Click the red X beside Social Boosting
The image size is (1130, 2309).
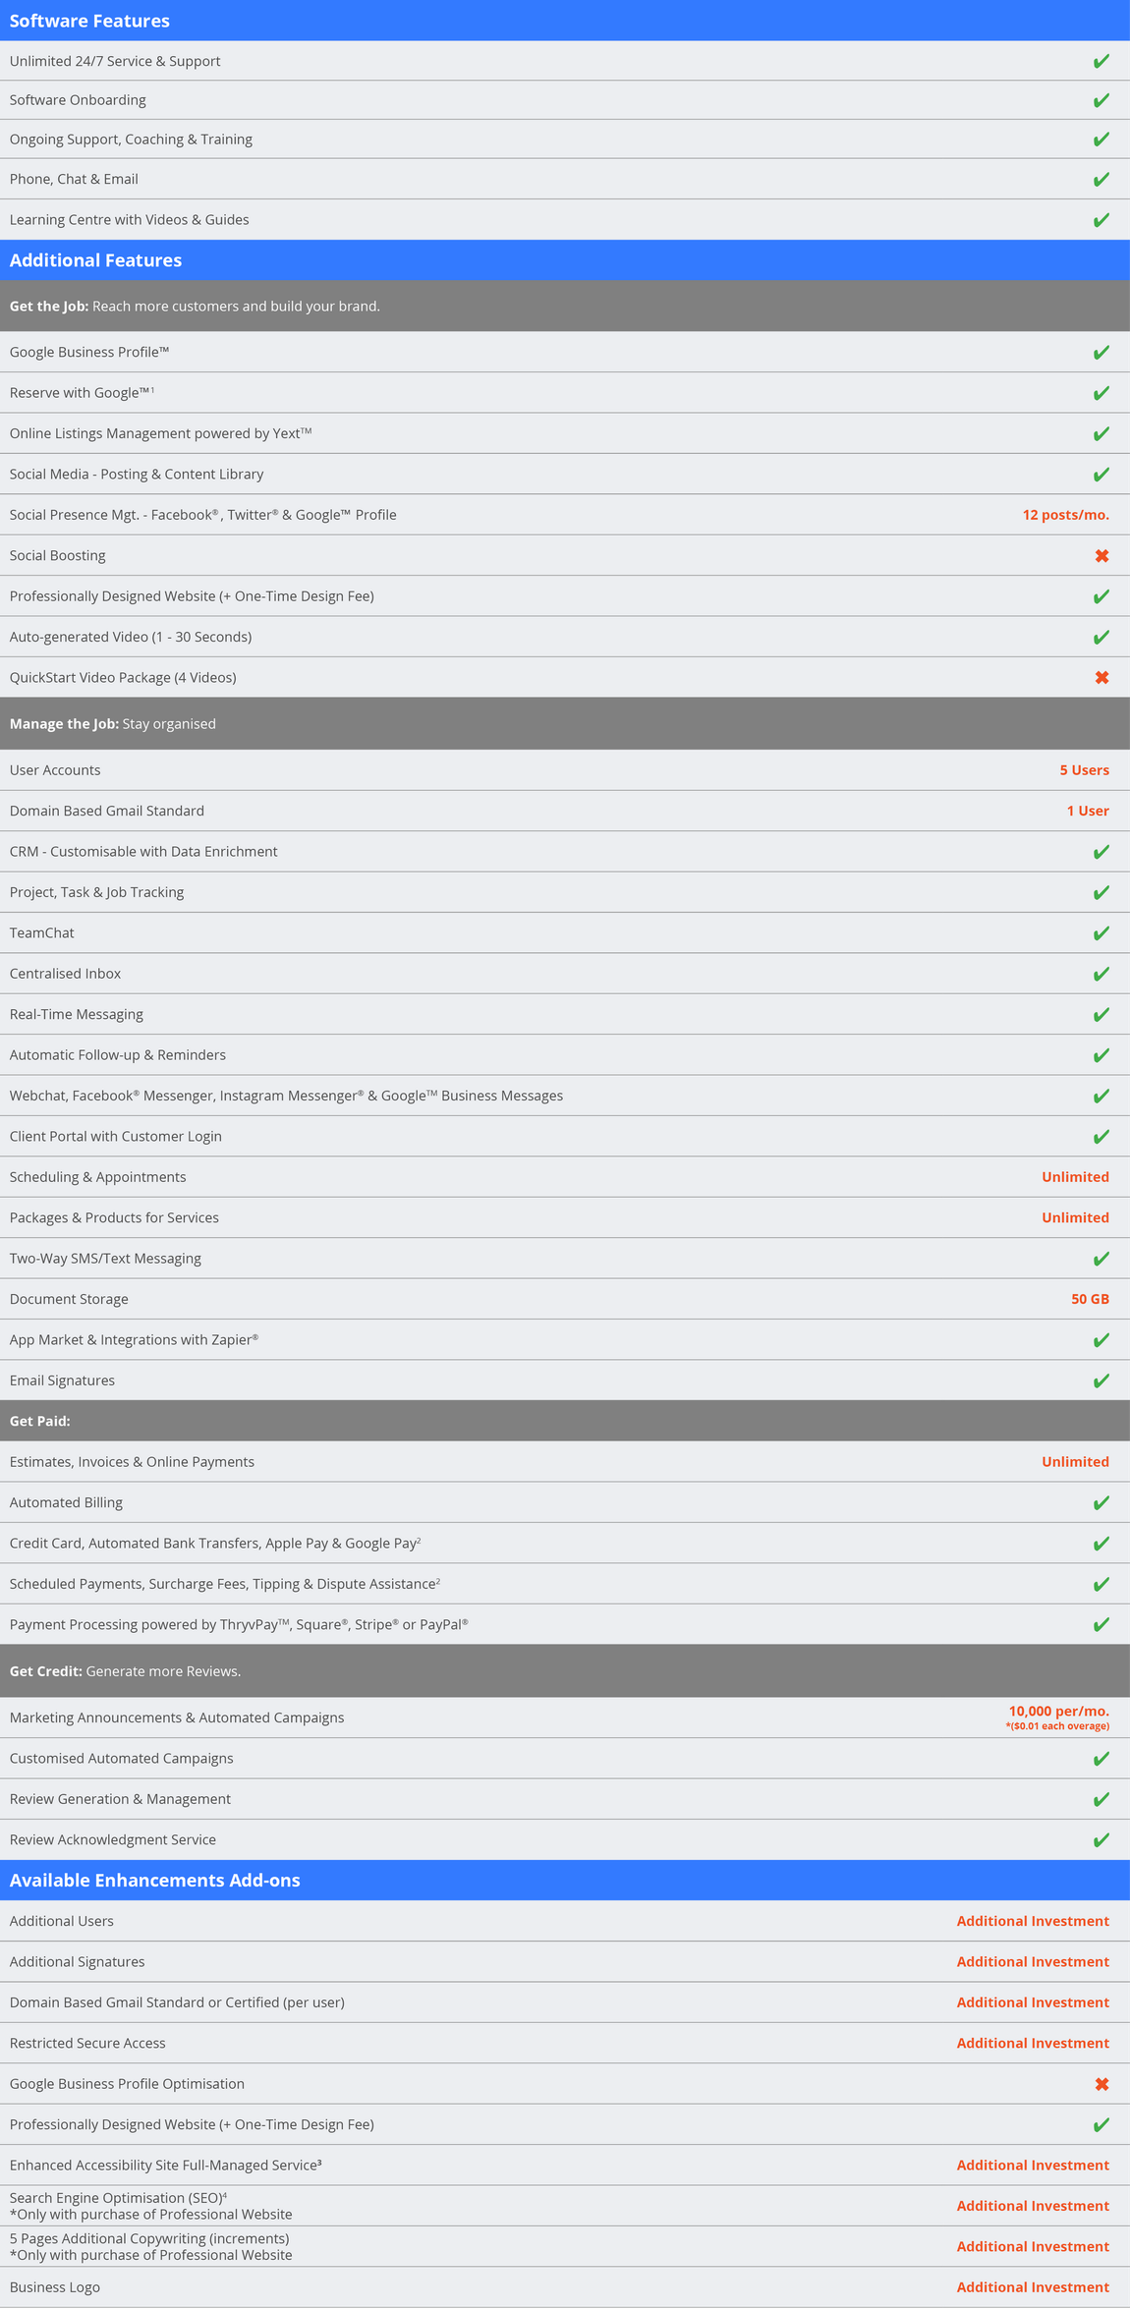click(x=1102, y=556)
